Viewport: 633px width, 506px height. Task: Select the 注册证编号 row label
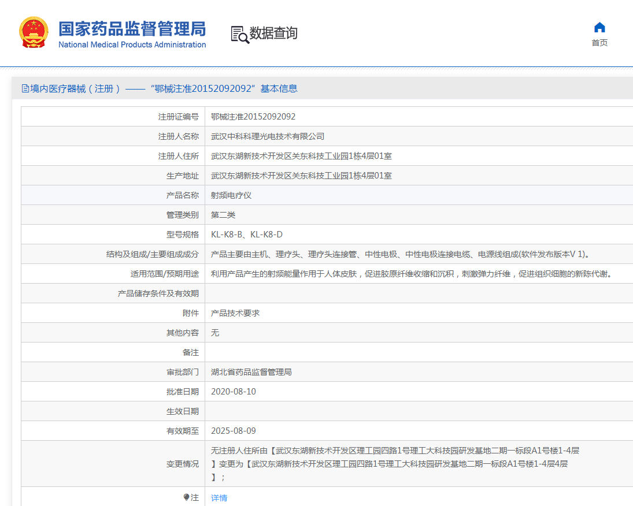click(x=179, y=117)
